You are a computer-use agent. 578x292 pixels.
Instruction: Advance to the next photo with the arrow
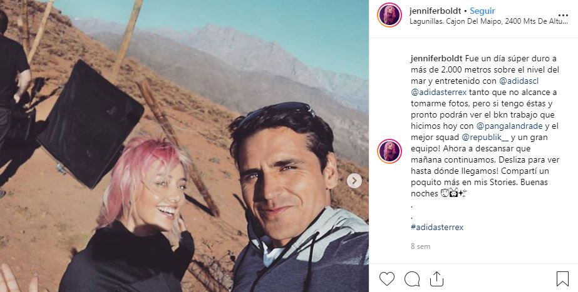point(354,181)
